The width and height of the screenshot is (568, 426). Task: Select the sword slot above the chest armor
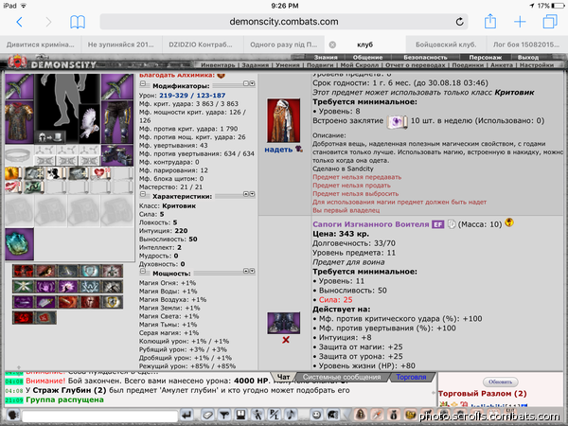click(x=20, y=86)
